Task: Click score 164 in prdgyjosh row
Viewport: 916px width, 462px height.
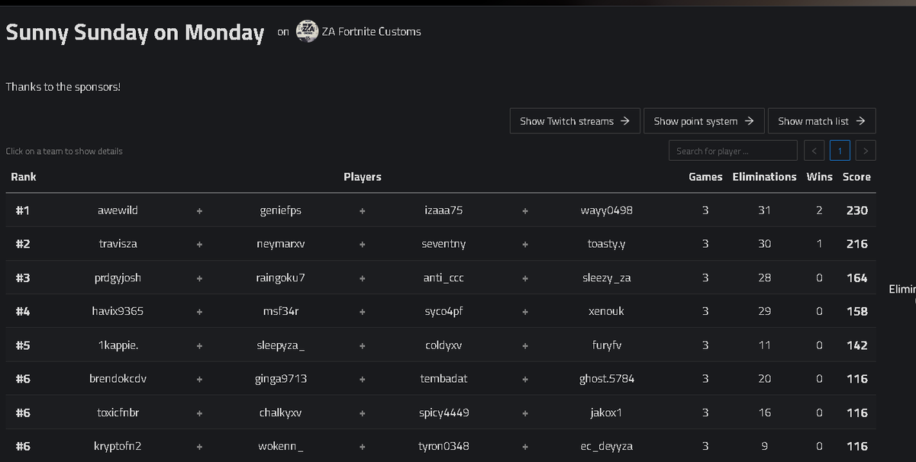Action: pos(857,278)
